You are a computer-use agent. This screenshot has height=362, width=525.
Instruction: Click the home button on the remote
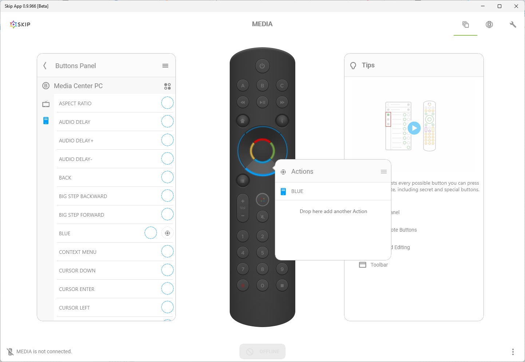[x=242, y=121]
